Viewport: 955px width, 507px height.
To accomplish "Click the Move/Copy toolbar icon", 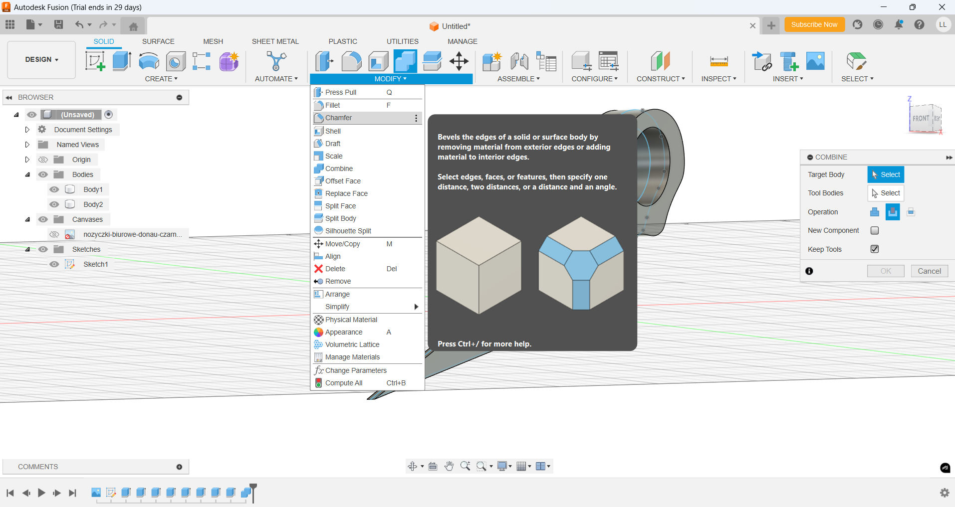I will (459, 61).
